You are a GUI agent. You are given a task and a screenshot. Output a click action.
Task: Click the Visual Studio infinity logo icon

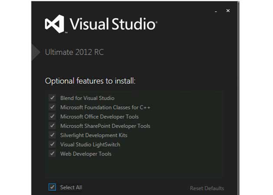pyautogui.click(x=54, y=24)
